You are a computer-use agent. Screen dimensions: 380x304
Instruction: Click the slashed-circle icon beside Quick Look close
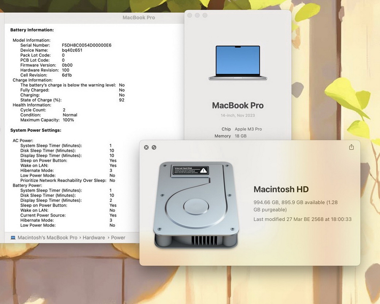154,147
